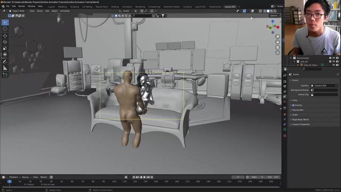Open the Global transform orientation dropdown

[x=126, y=11]
